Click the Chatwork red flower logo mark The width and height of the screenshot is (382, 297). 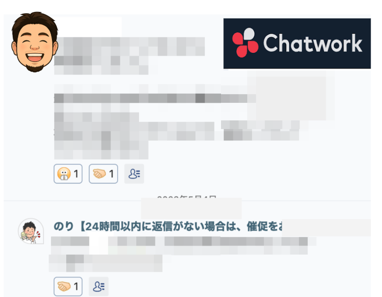click(x=245, y=43)
